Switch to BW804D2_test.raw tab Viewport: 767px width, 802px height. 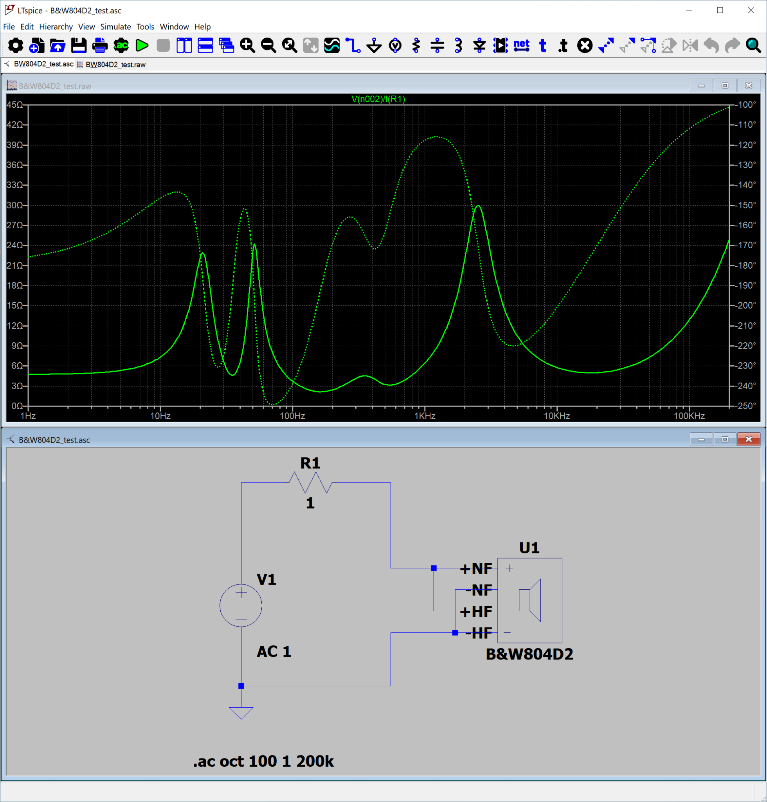coord(111,65)
